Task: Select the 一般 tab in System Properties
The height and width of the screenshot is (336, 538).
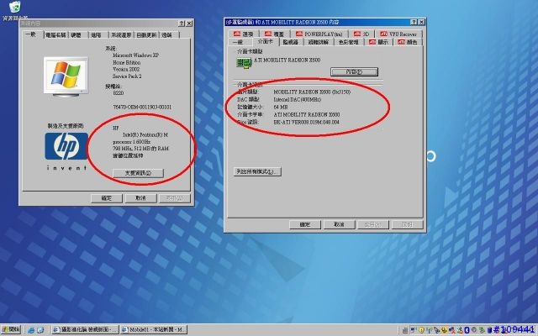Action: point(31,34)
